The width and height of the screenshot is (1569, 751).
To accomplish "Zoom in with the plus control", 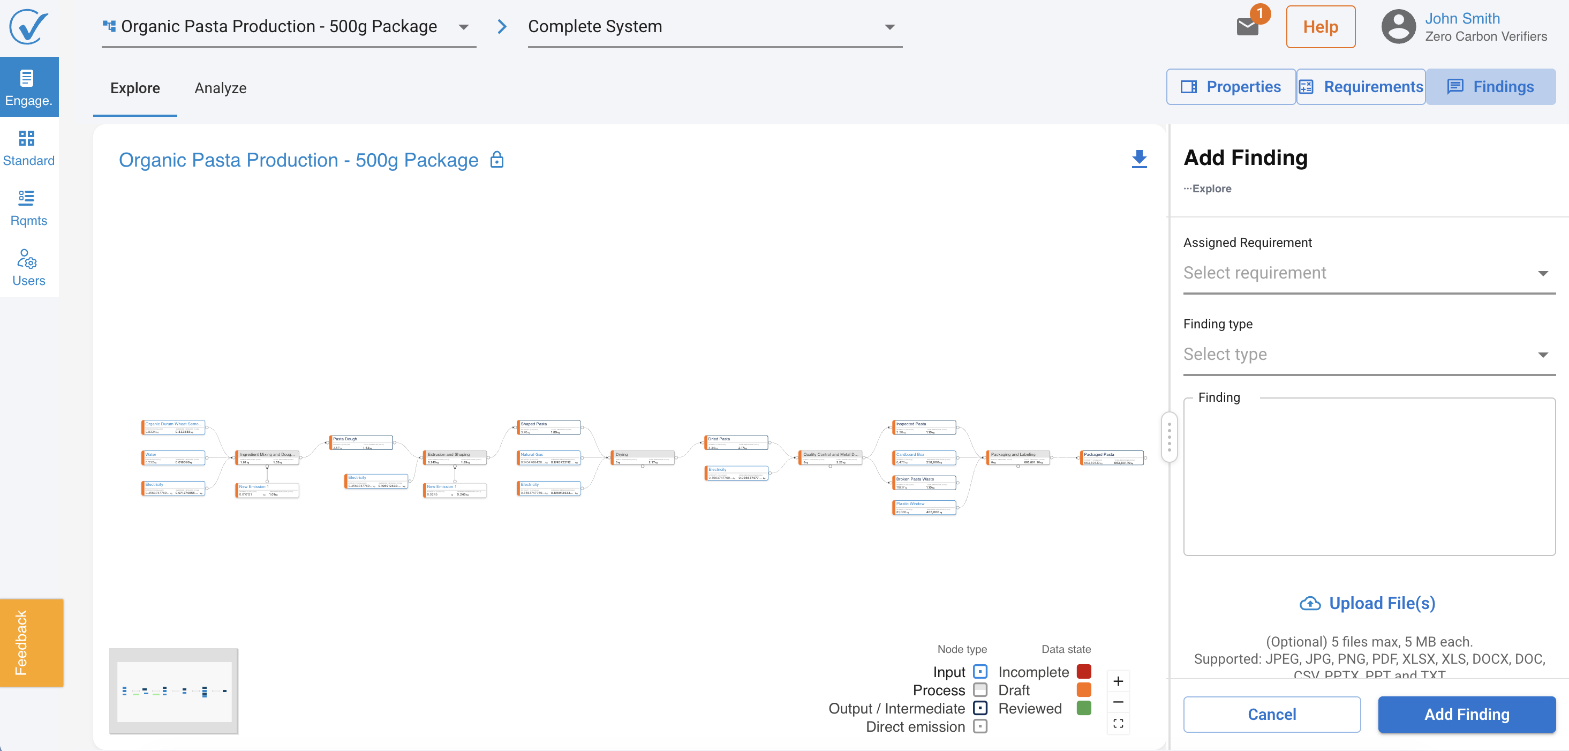I will pyautogui.click(x=1118, y=681).
